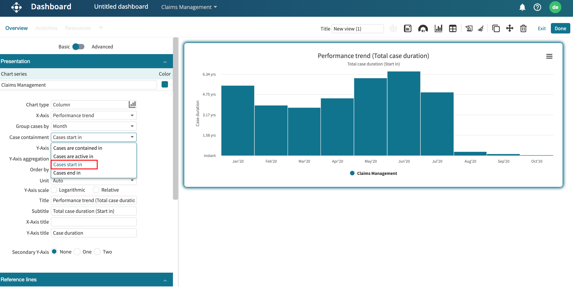Screen dimensions: 573x287
Task: Choose 'Cases are contained in' option
Action: 77,148
